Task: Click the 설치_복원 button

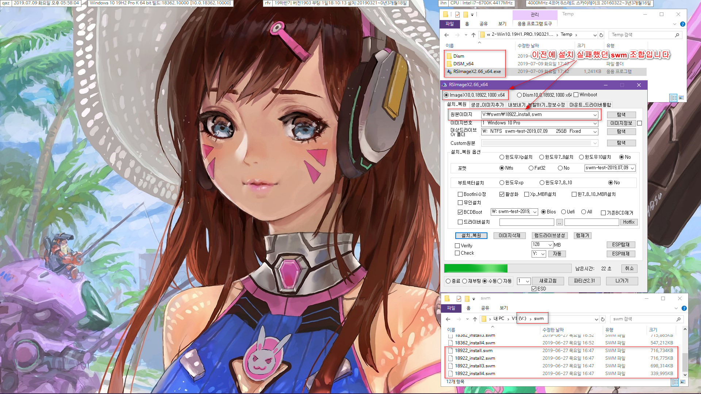Action: click(471, 236)
